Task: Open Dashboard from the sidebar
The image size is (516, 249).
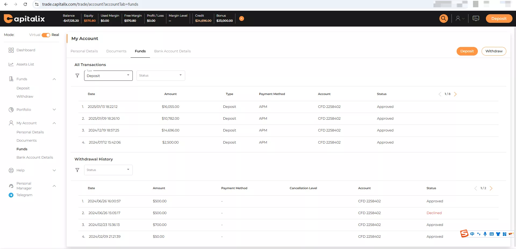Action: 26,50
